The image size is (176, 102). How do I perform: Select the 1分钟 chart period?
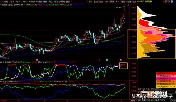(x=12, y=2)
